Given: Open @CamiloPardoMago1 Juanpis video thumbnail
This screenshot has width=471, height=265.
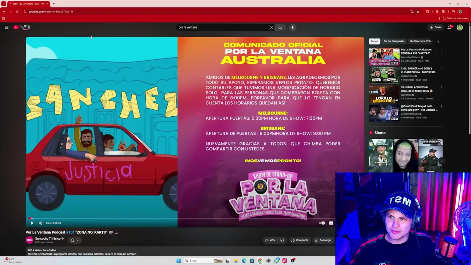Looking at the screenshot, I should (384, 113).
